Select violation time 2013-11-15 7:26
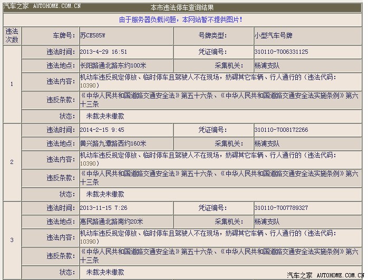Viewport: 368px width, 280px height. click(103, 208)
